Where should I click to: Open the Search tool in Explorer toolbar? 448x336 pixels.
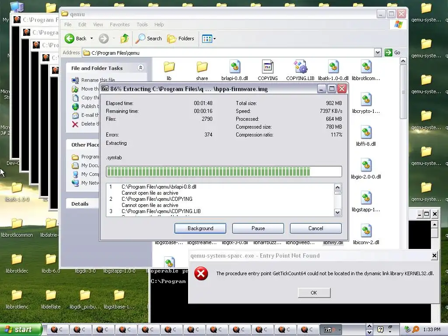(x=149, y=38)
